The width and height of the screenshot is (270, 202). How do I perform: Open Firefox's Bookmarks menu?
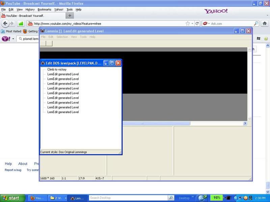(45, 10)
